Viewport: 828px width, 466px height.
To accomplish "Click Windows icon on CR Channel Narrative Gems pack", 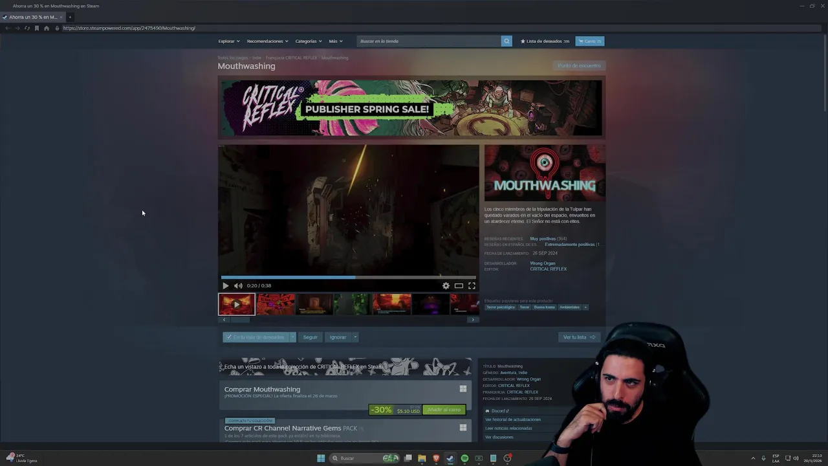I will 463,427.
